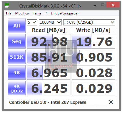Click the 4K QD32 read value 6.245
The width and height of the screenshot is (123, 113).
point(49,88)
